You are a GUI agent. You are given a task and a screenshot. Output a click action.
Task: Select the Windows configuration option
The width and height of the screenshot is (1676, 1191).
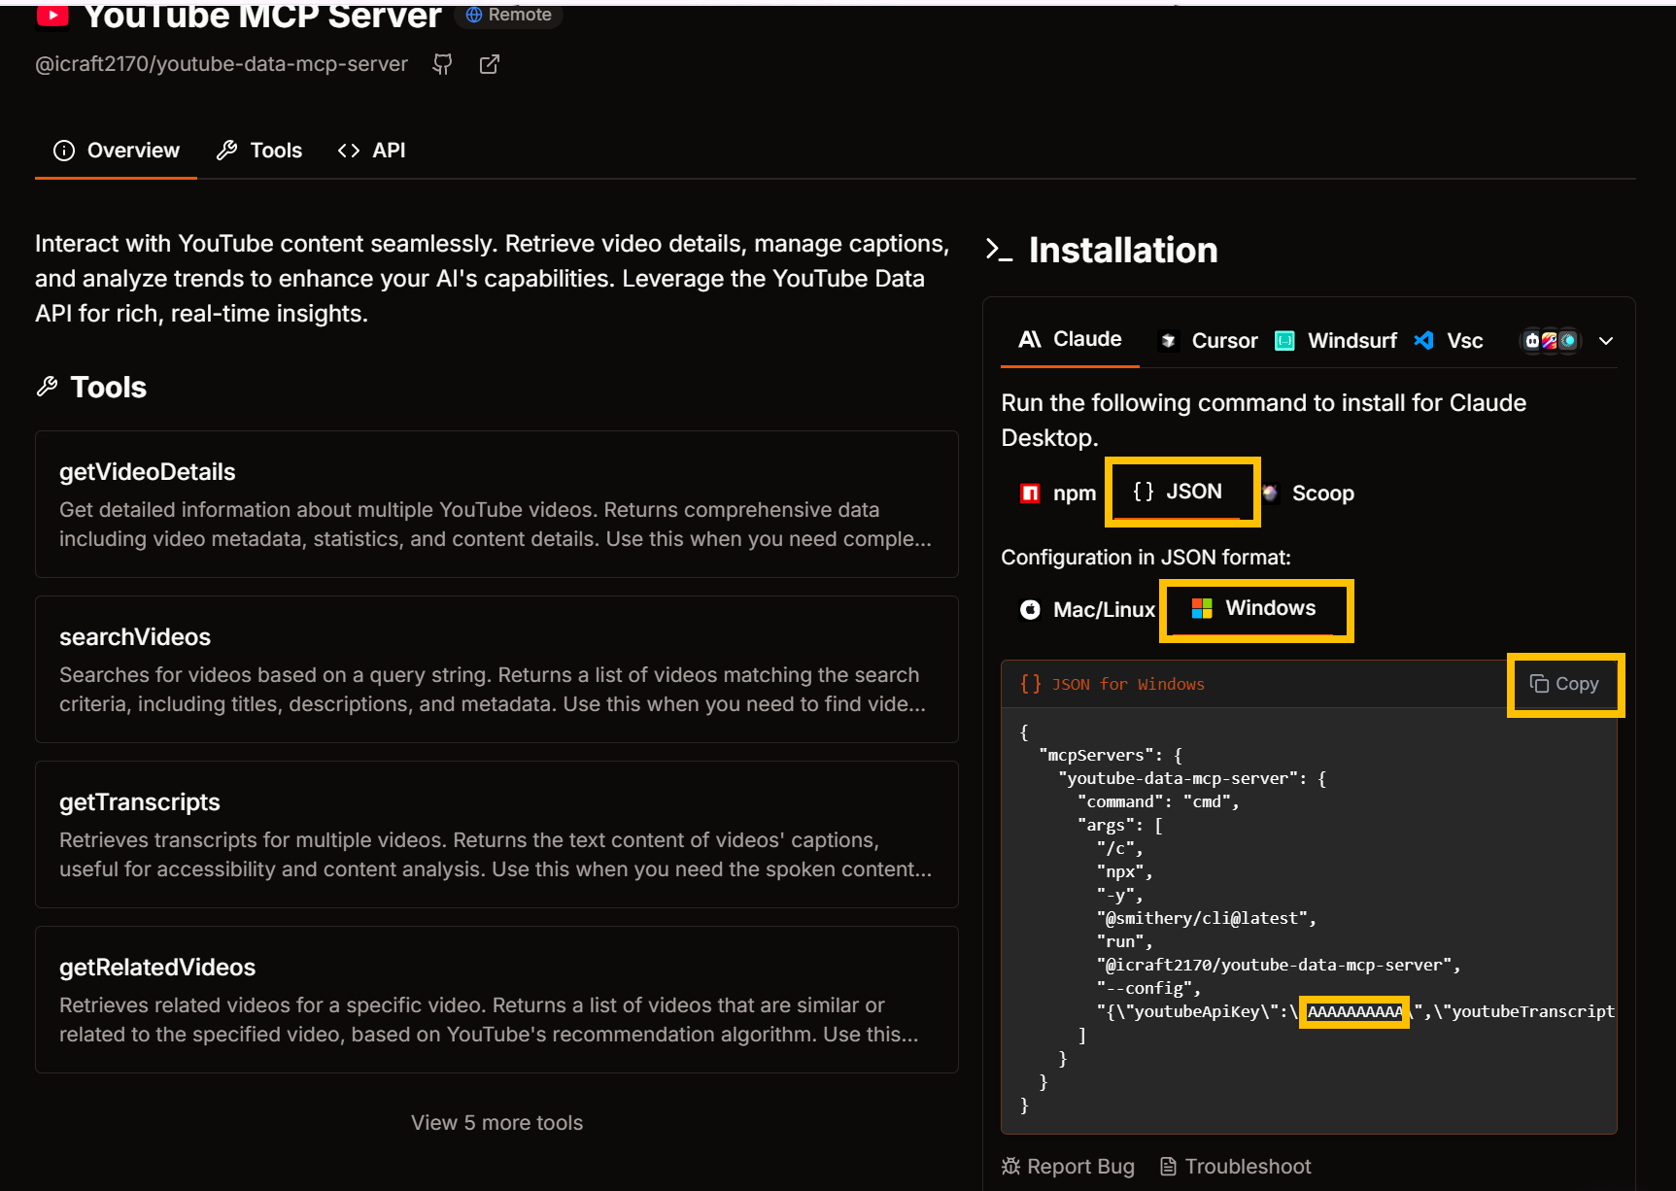(1254, 608)
